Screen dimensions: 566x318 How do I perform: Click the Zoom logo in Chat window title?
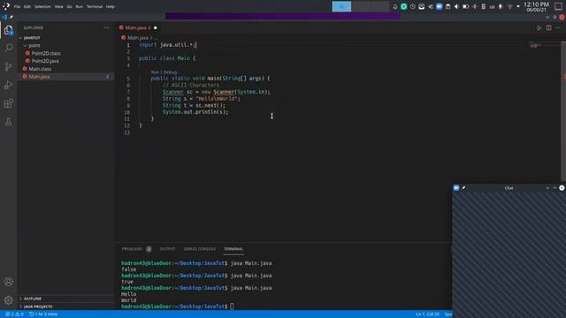point(456,188)
